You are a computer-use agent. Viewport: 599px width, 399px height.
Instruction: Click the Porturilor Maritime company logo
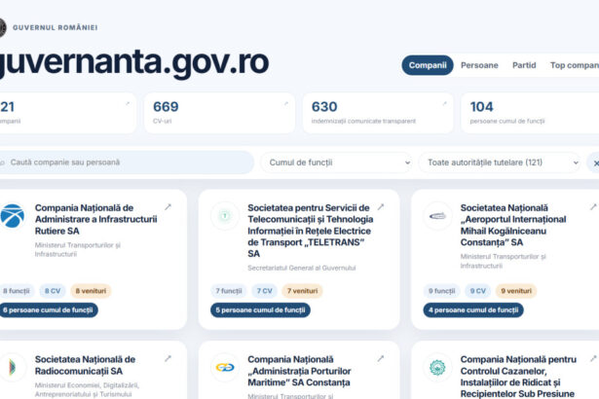pos(225,367)
